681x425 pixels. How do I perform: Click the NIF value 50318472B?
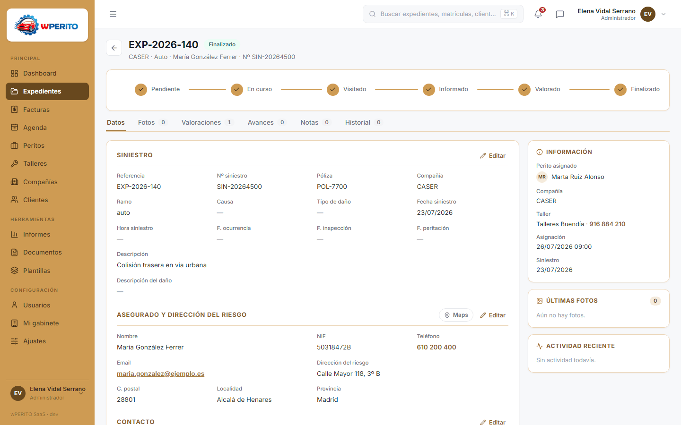[334, 347]
